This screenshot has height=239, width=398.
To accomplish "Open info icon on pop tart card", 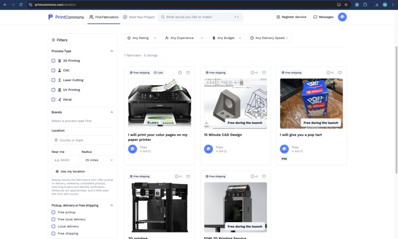I will tap(330, 72).
